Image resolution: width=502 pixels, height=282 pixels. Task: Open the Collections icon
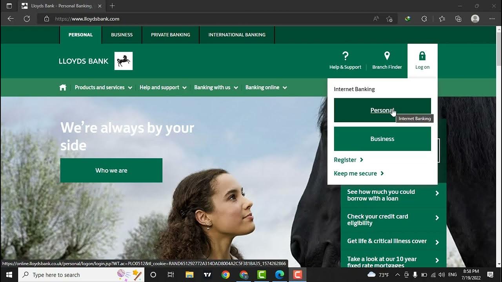point(458,19)
